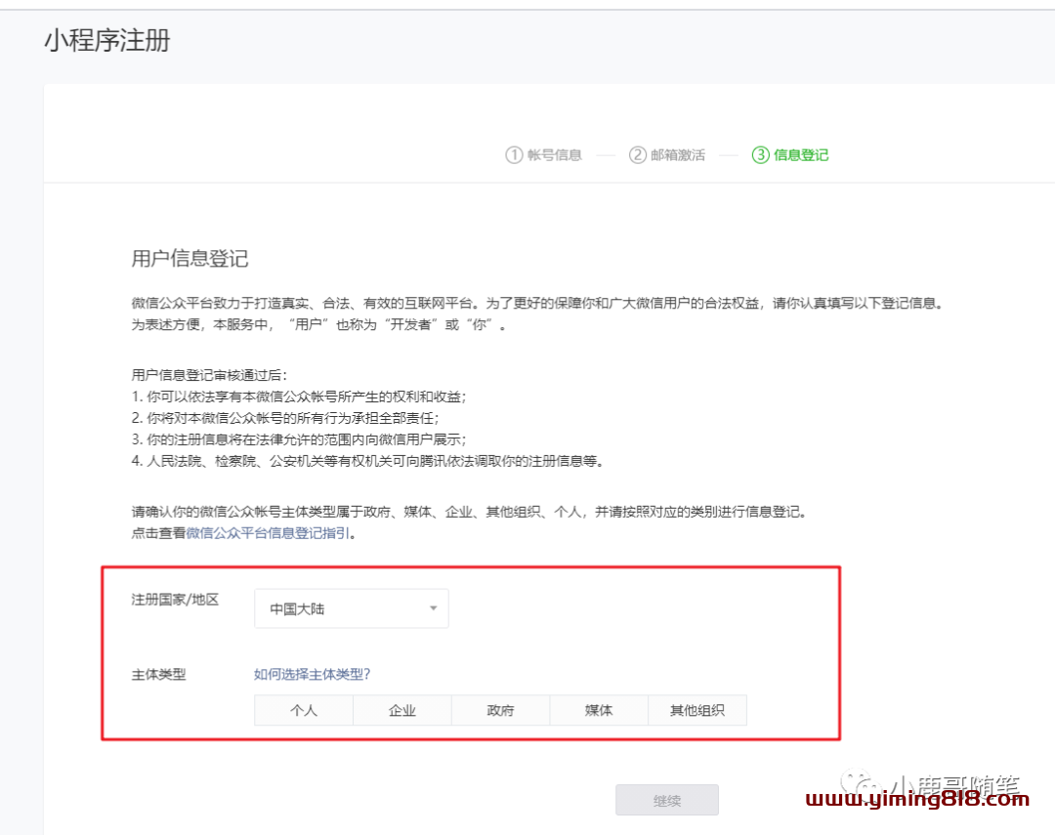Open the 注册国家/地区 country selector showing 中国大陆
The image size is (1055, 835).
(351, 608)
